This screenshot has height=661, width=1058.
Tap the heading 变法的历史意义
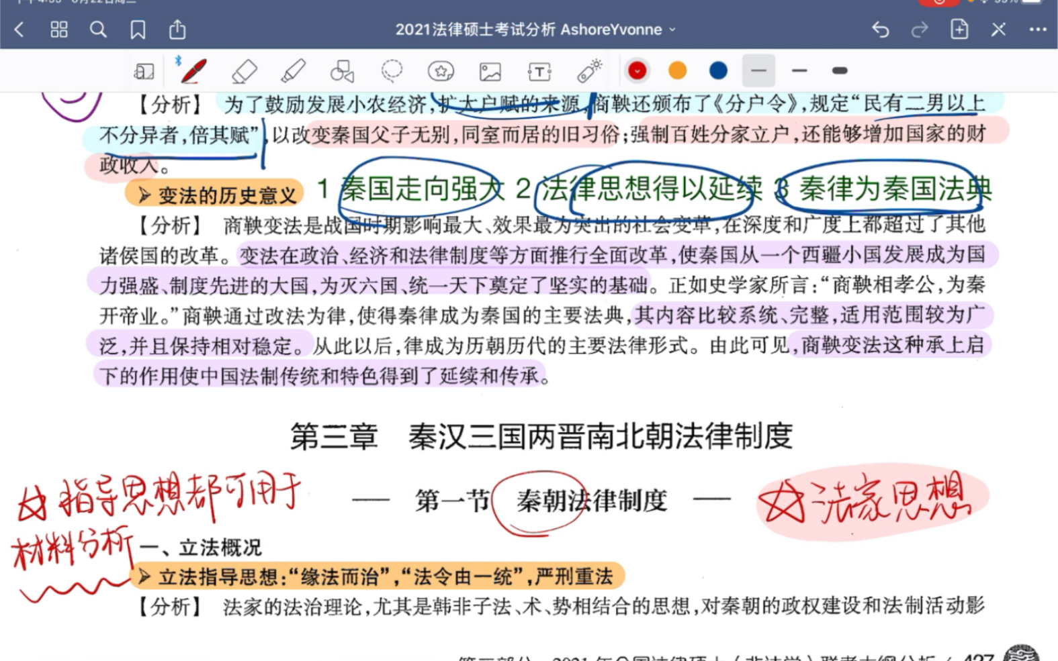tap(227, 195)
